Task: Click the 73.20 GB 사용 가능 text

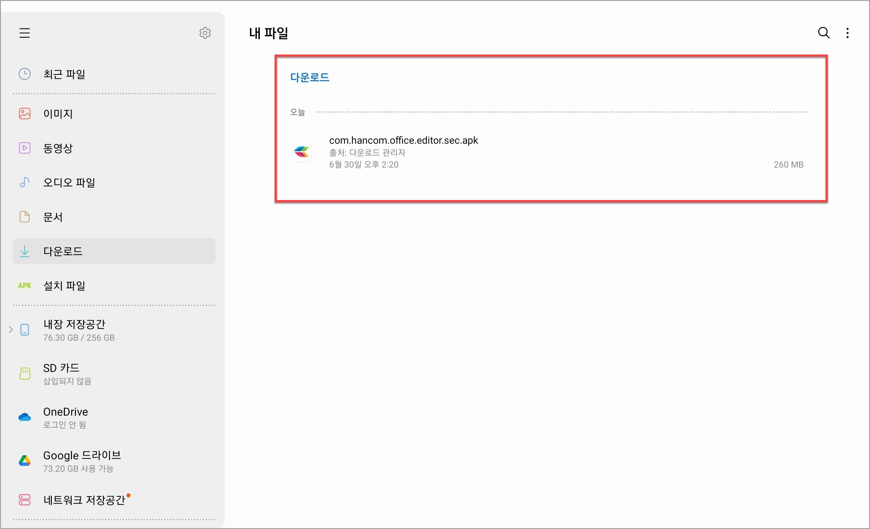Action: (78, 469)
